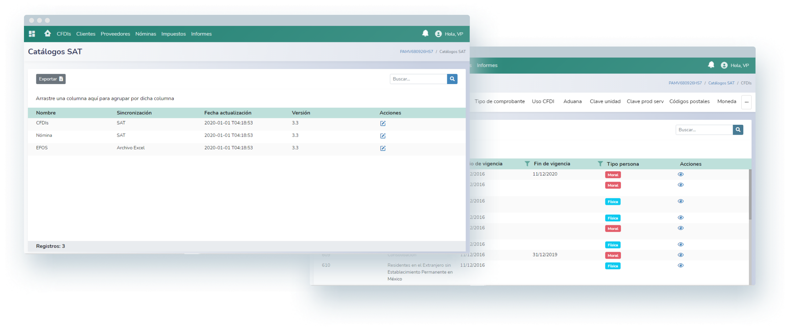Select the EFOS name cell
The image size is (790, 329).
pyautogui.click(x=42, y=148)
